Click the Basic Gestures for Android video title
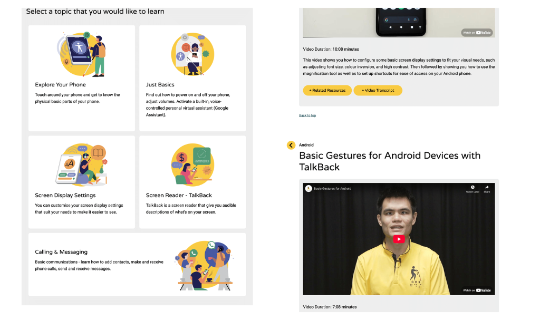540x320 pixels. 332,188
